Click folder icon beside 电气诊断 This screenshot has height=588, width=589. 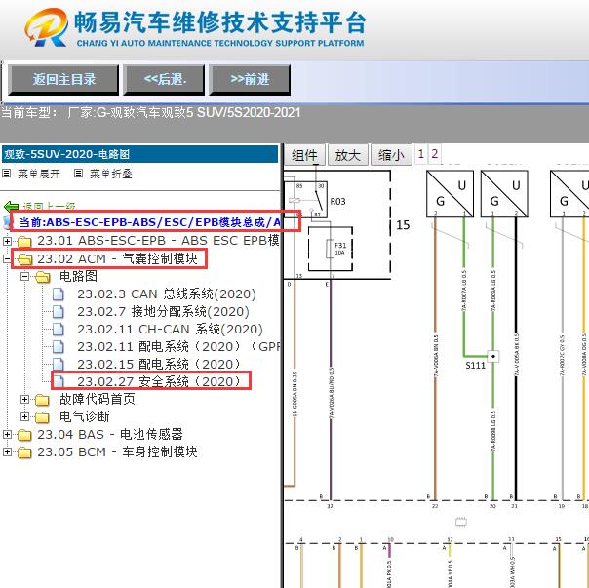(x=42, y=417)
